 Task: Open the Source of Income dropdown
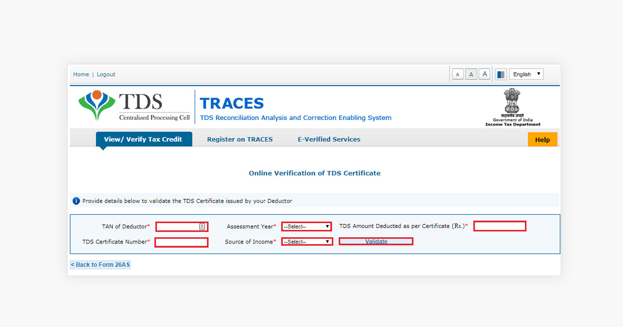(307, 241)
